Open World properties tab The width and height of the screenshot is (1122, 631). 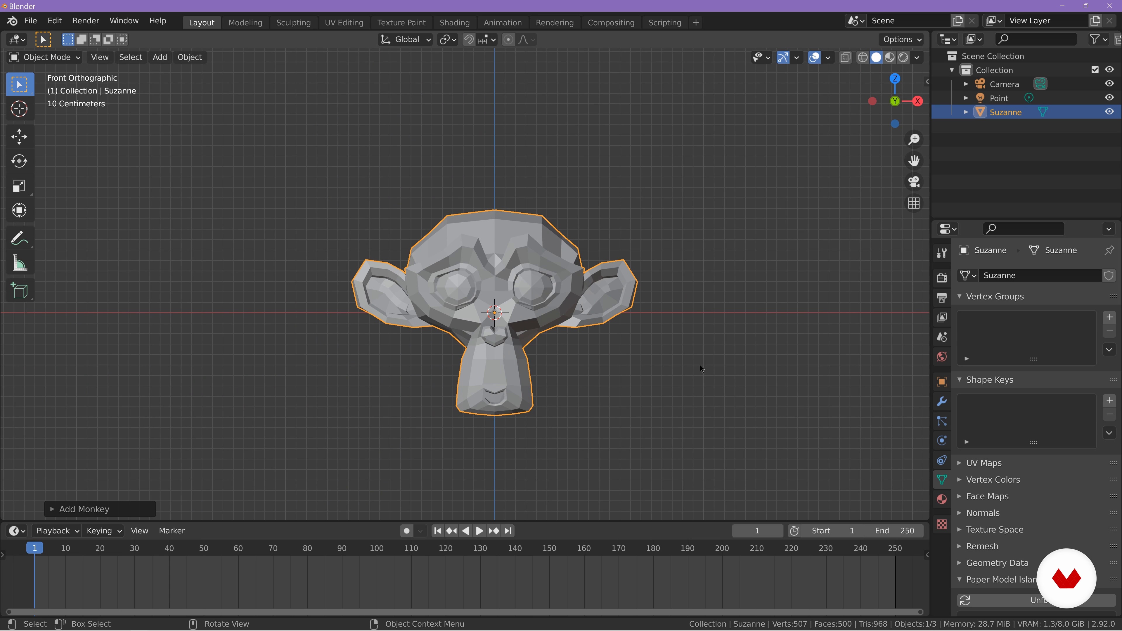(x=942, y=357)
